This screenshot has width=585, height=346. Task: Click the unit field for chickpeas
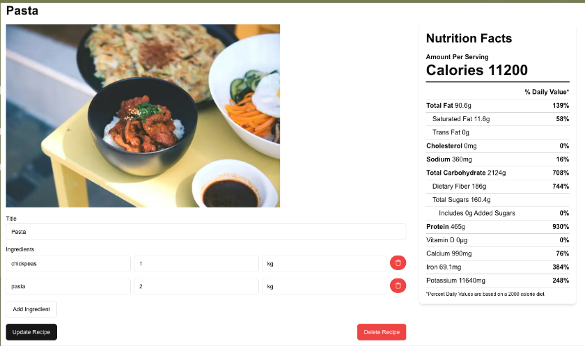(324, 264)
